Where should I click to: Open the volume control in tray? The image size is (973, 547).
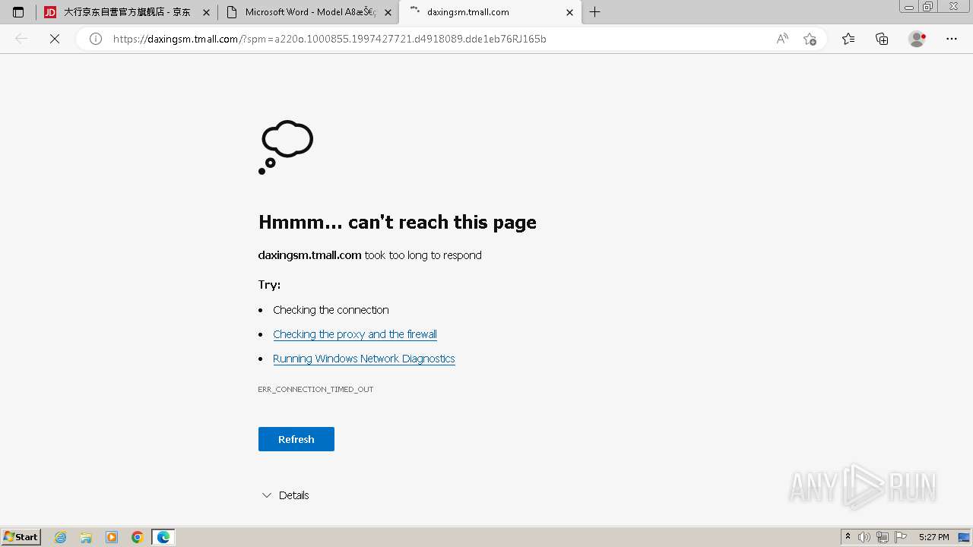coord(864,537)
